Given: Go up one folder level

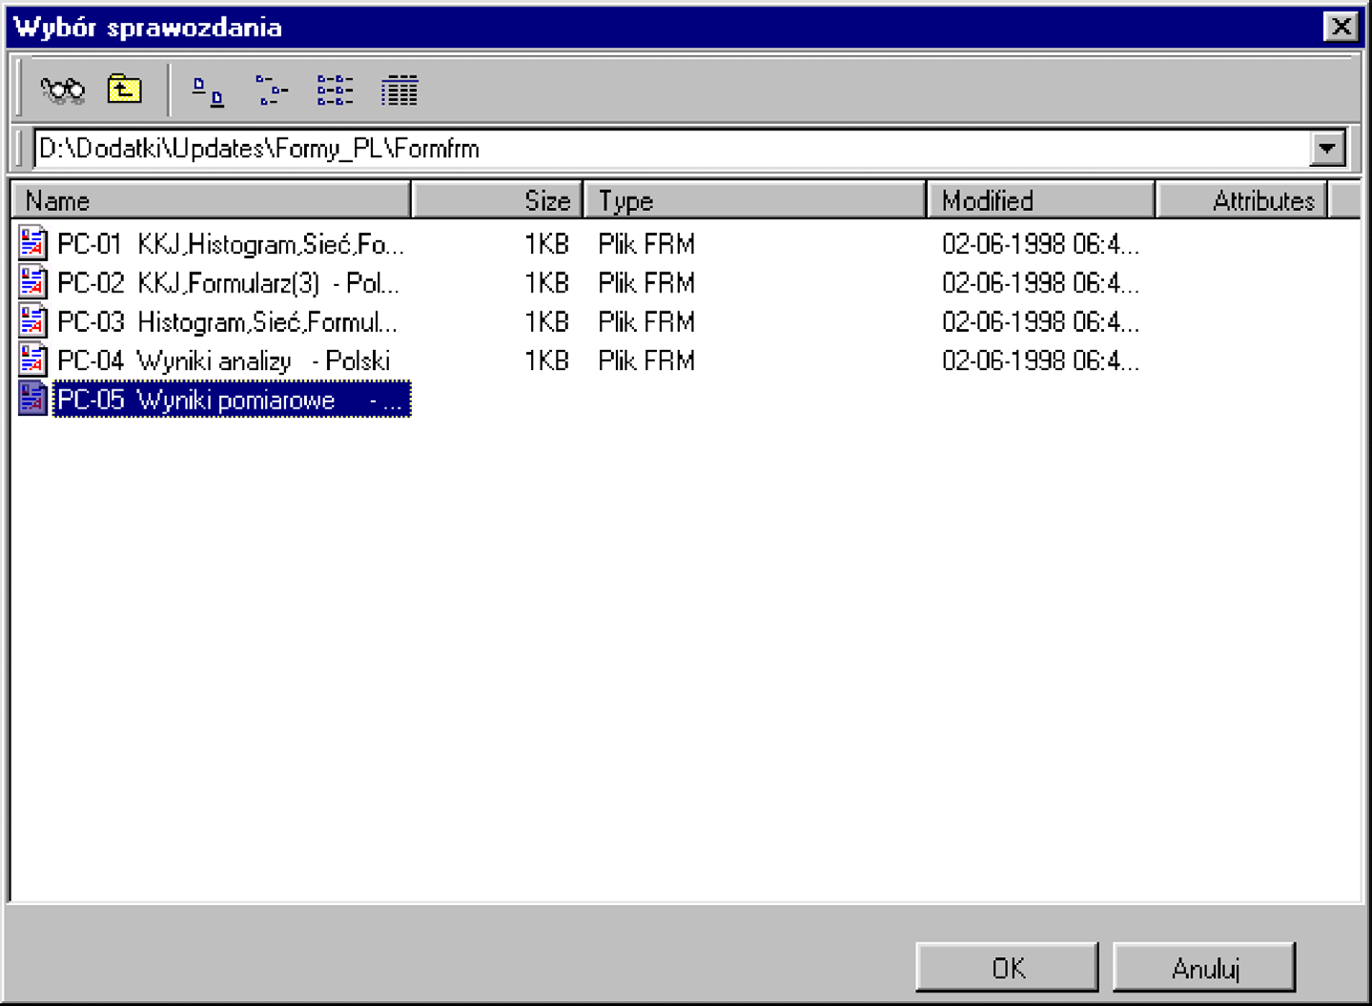Looking at the screenshot, I should [124, 90].
